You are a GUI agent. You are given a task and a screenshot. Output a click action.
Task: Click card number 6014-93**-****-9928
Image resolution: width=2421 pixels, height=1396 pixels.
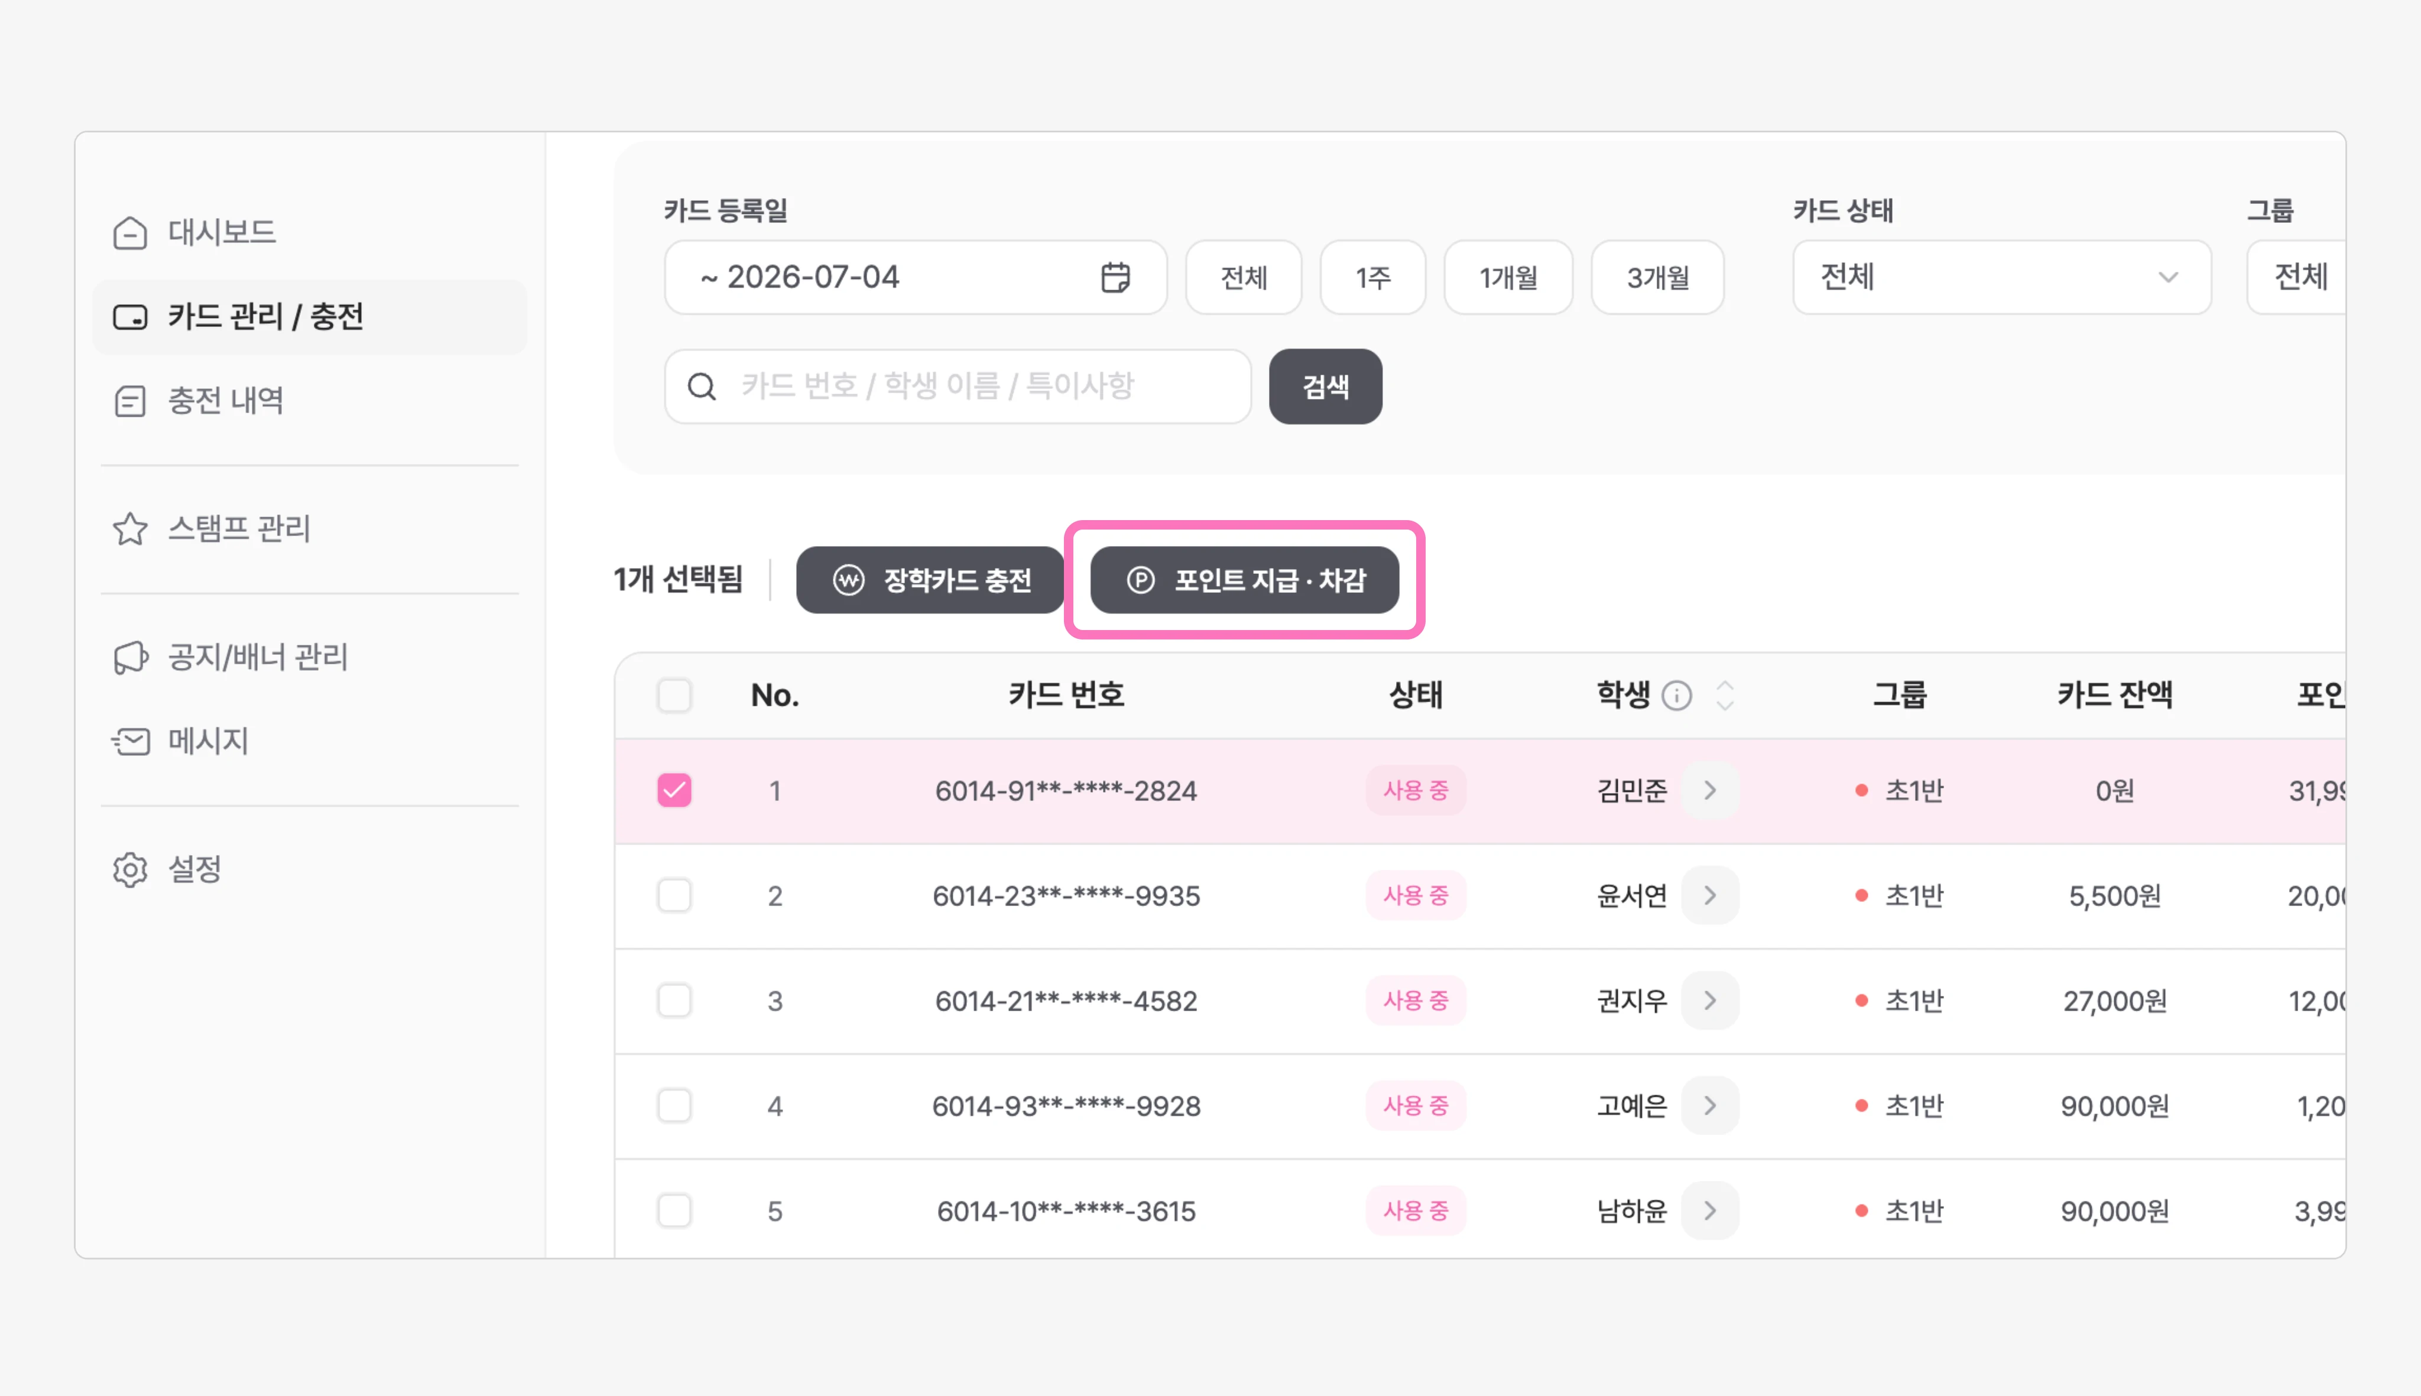[1066, 1106]
